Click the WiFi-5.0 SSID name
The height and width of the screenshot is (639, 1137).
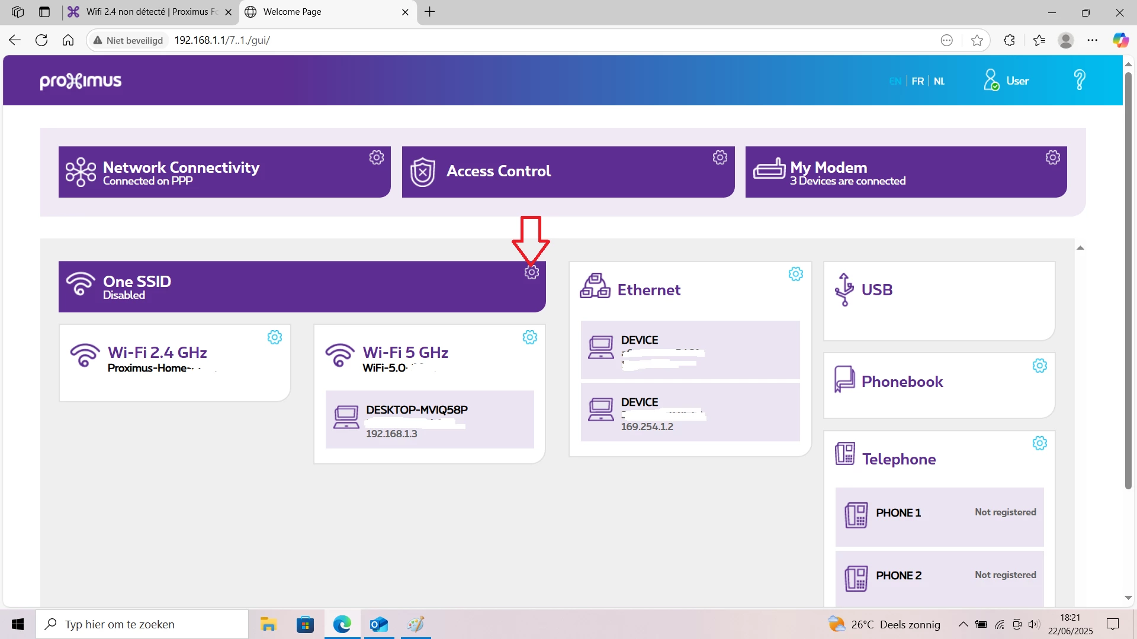coord(385,368)
